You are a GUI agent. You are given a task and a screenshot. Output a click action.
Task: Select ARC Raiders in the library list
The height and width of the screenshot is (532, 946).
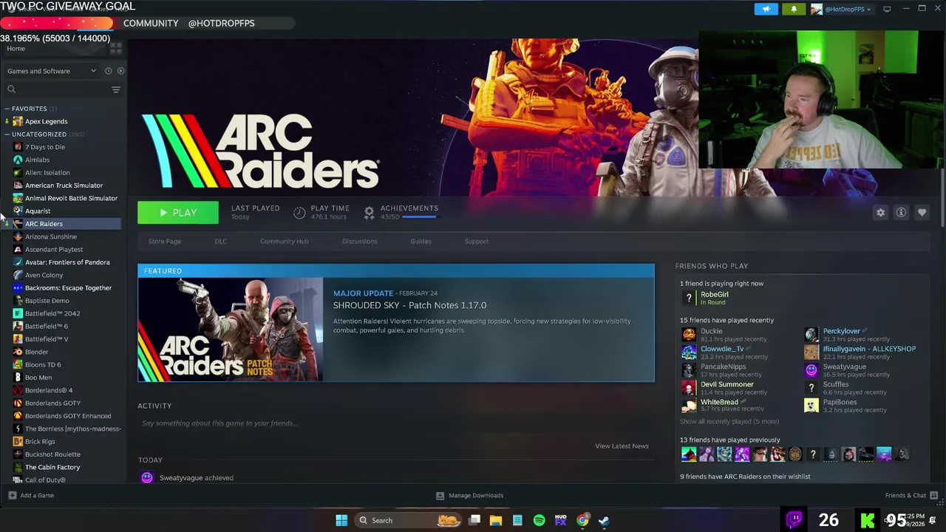pyautogui.click(x=44, y=224)
